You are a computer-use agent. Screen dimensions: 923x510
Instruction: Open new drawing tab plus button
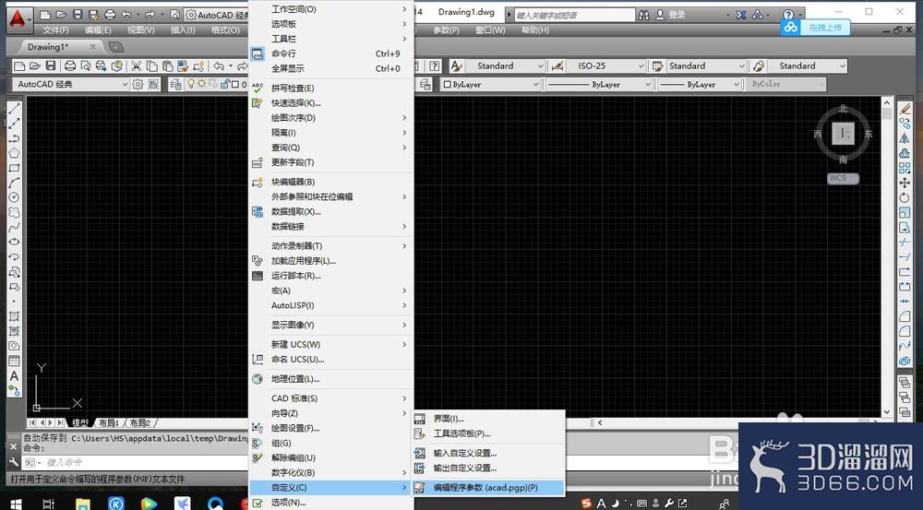[x=116, y=47]
